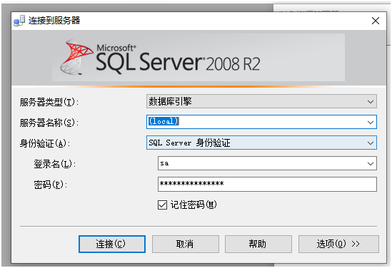392x268 pixels.
Task: Open 帮助 for this dialog
Action: [x=258, y=244]
